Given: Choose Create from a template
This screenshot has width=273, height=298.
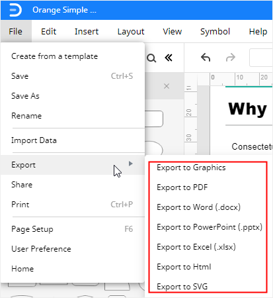Looking at the screenshot, I should pos(54,56).
